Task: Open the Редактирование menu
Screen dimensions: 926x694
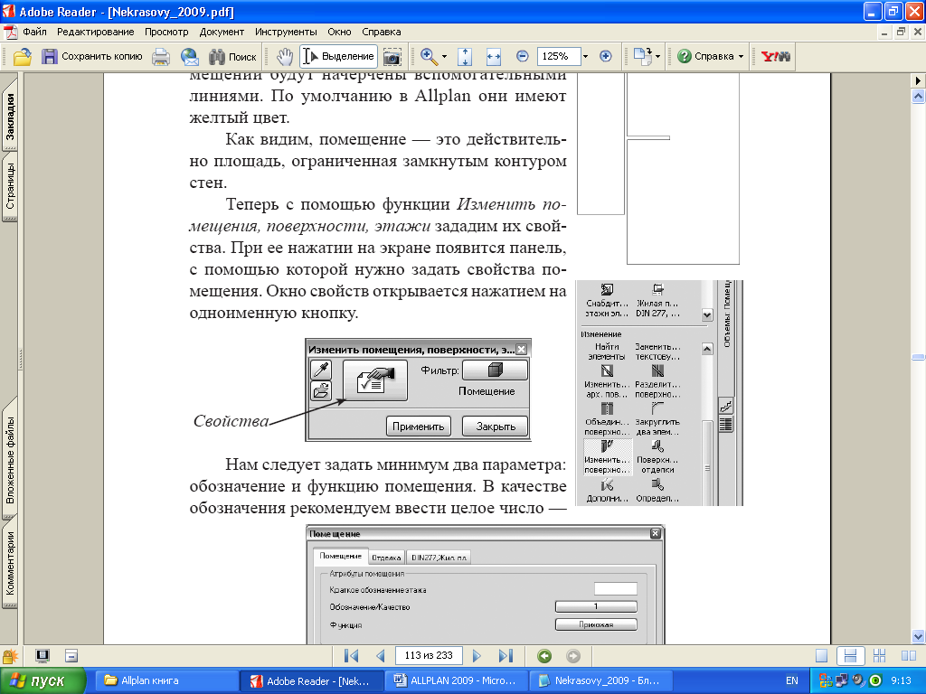Action: [x=95, y=32]
